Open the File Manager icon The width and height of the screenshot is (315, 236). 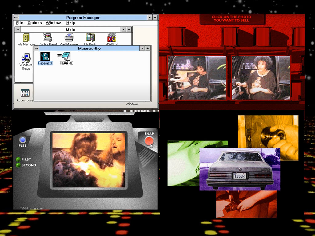point(26,38)
